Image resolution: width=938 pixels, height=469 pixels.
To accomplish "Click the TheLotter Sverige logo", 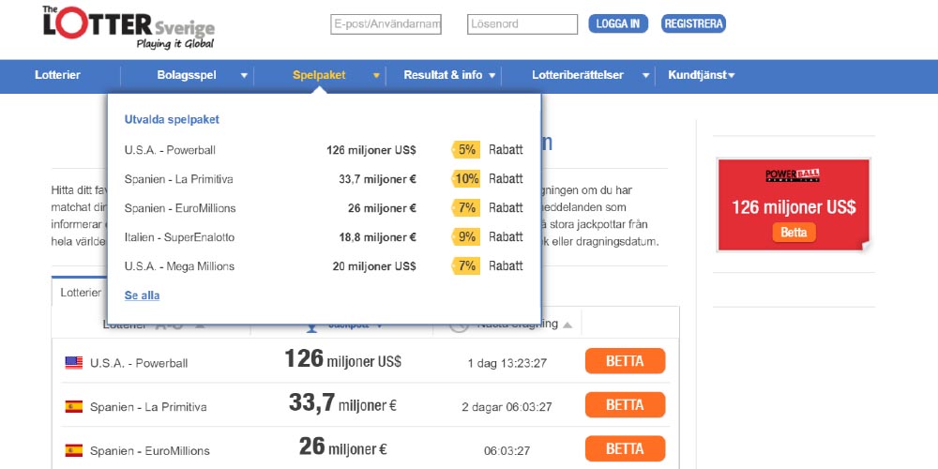I will (x=129, y=27).
